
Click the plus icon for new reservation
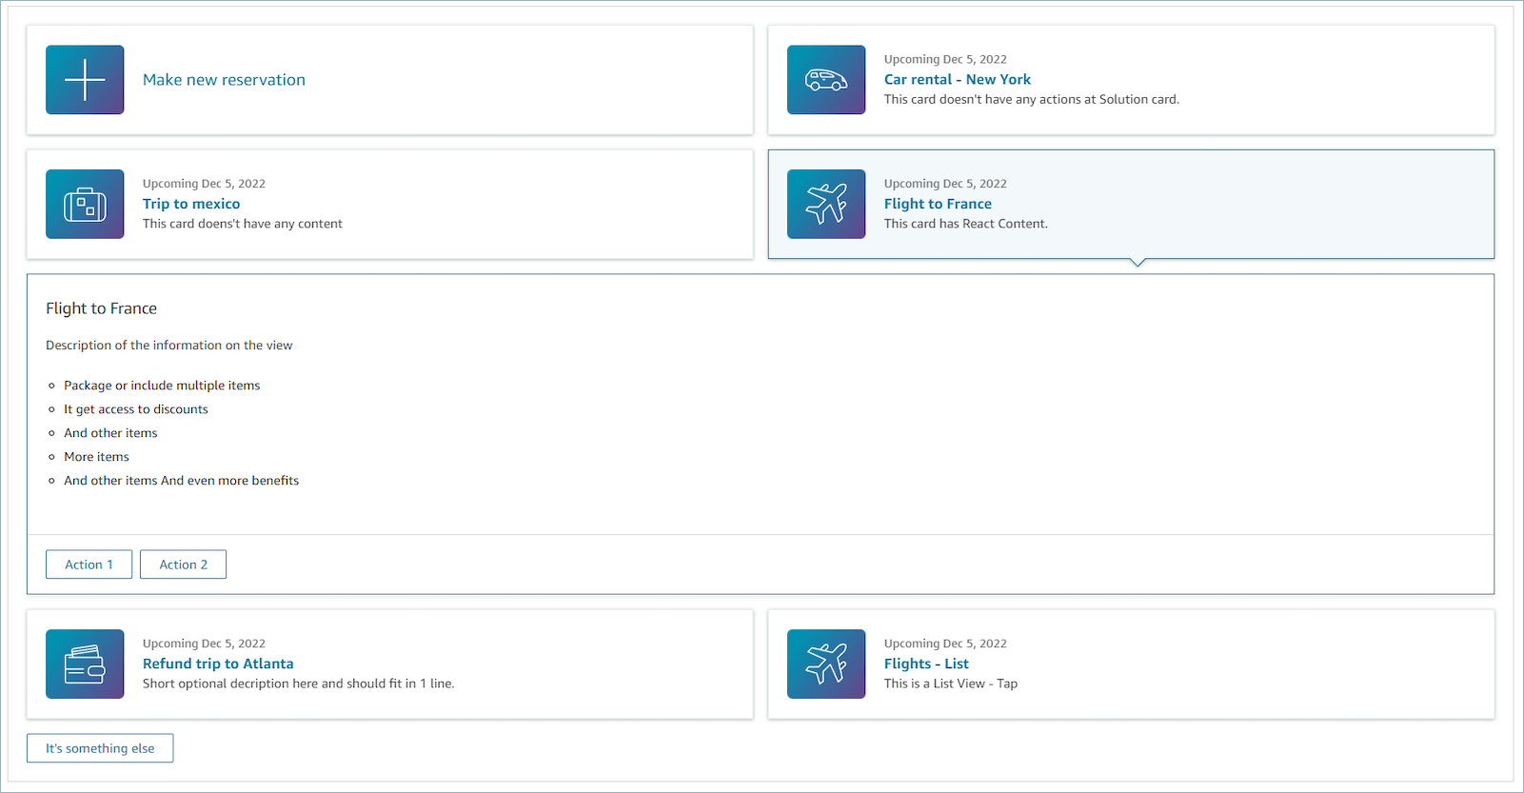85,80
